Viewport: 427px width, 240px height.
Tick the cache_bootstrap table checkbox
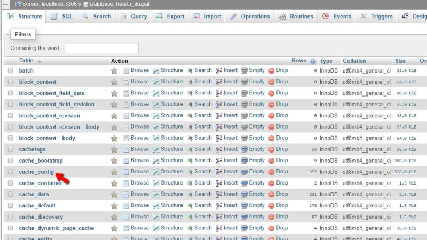click(10, 161)
